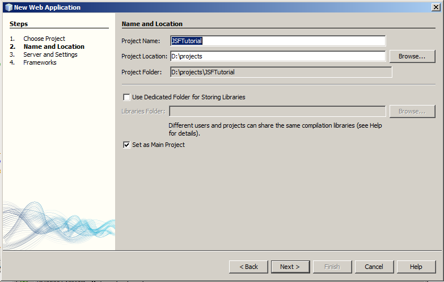
Task: Proceed with the Next > button
Action: tap(290, 267)
